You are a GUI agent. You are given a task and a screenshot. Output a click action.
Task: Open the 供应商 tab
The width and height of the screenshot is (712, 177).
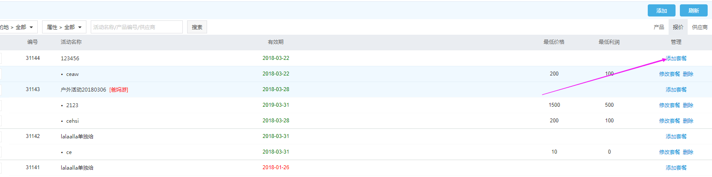[699, 27]
